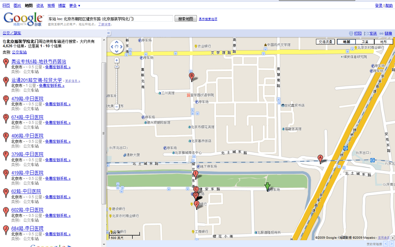Toggle the 交通流量 traffic layer

point(325,42)
